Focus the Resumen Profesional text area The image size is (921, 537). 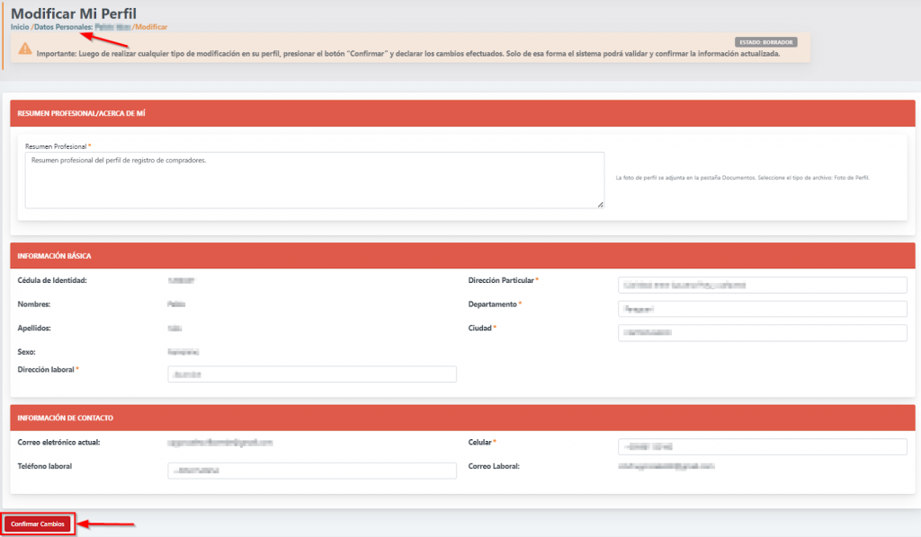coord(314,180)
